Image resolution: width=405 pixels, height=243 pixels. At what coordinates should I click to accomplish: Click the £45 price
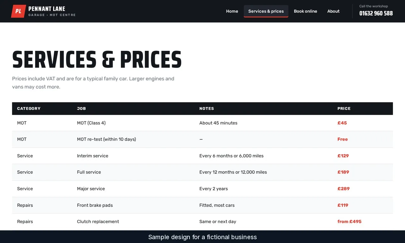(x=342, y=123)
